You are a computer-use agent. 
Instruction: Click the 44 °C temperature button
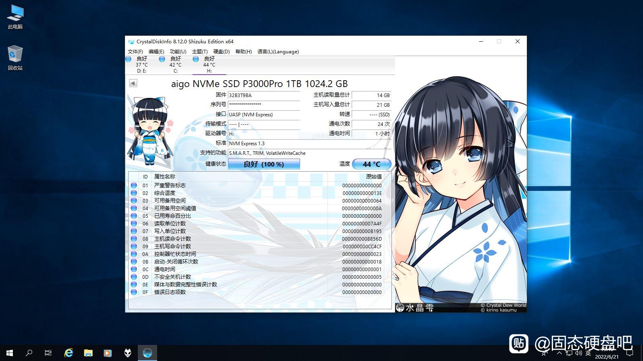pos(371,164)
